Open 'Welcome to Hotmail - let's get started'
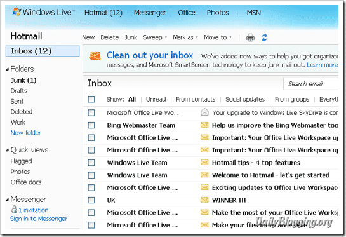Image resolution: width=346 pixels, height=237 pixels. pos(270,175)
